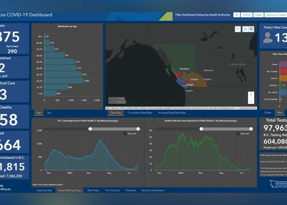Open the Vaccine Information tab
The image size is (287, 205).
[152, 190]
